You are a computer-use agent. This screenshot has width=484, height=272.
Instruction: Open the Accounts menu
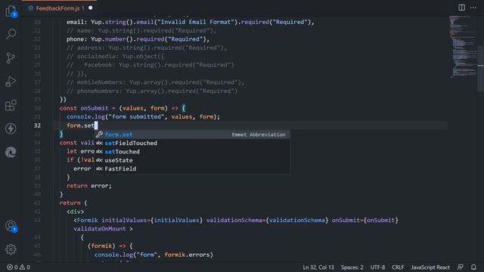[11, 226]
